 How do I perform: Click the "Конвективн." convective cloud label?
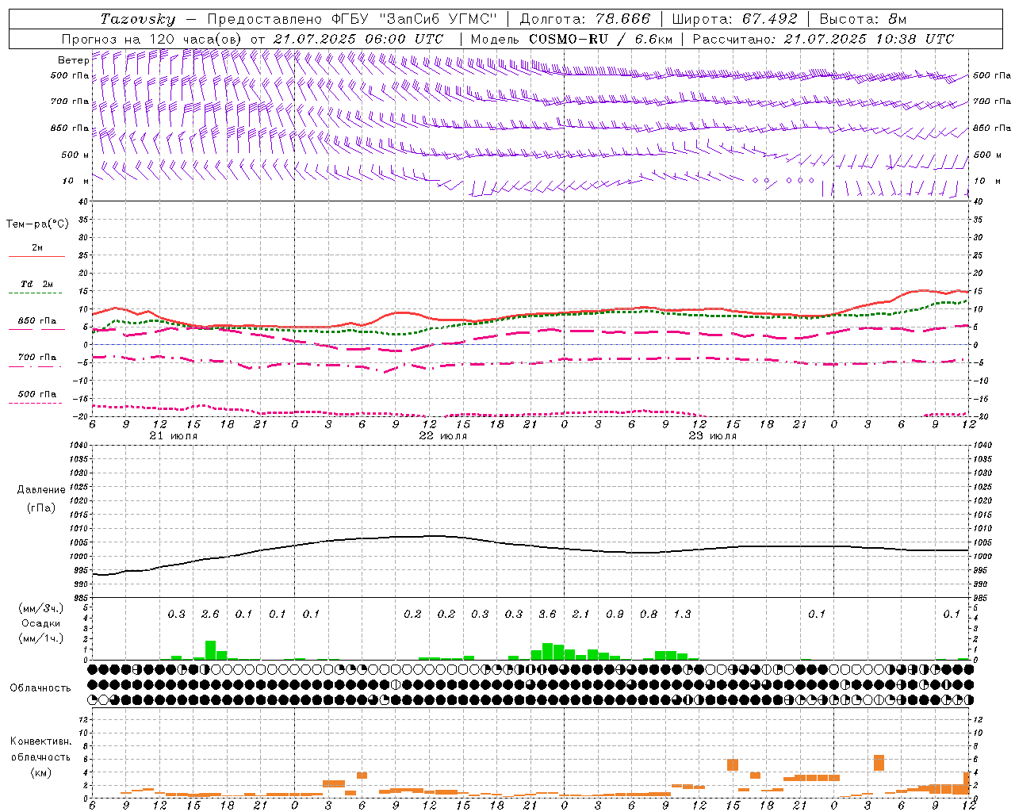click(x=41, y=741)
